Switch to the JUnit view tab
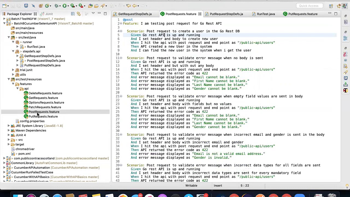The height and width of the screenshot is (197, 350). point(46,14)
